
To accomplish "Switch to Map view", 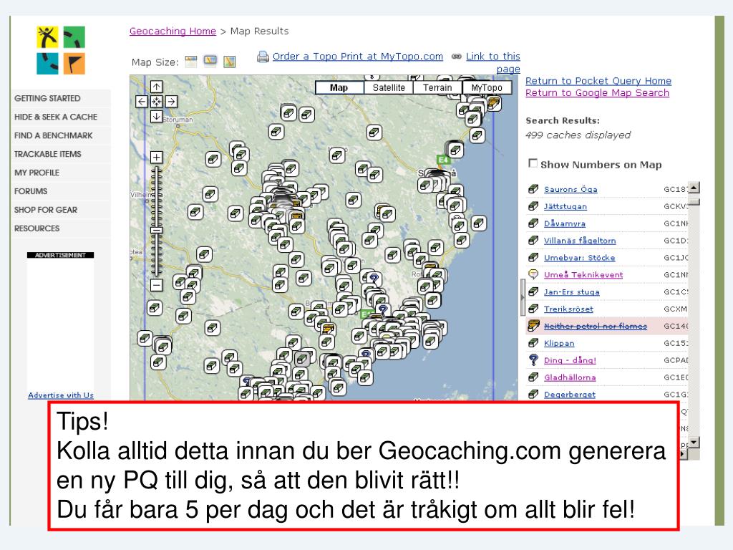I will pos(339,87).
